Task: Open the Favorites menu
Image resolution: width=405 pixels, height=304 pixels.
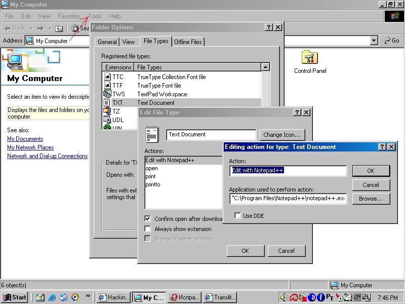Action: pos(69,16)
